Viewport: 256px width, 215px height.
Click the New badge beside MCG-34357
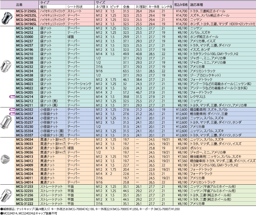(13, 114)
